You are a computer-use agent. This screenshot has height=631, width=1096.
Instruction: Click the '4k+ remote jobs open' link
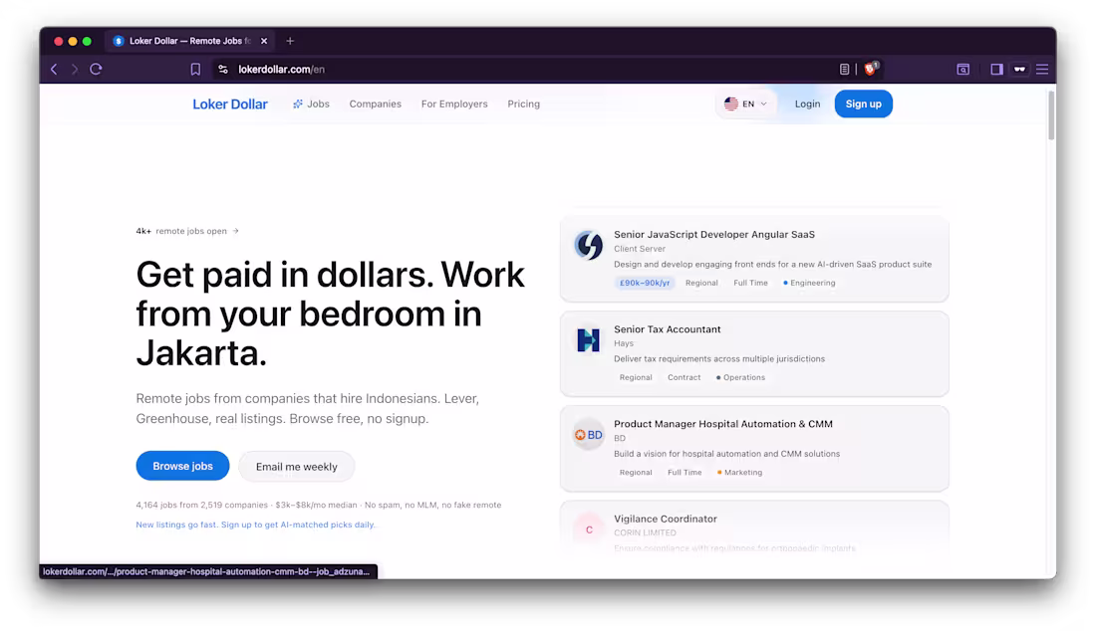point(187,231)
